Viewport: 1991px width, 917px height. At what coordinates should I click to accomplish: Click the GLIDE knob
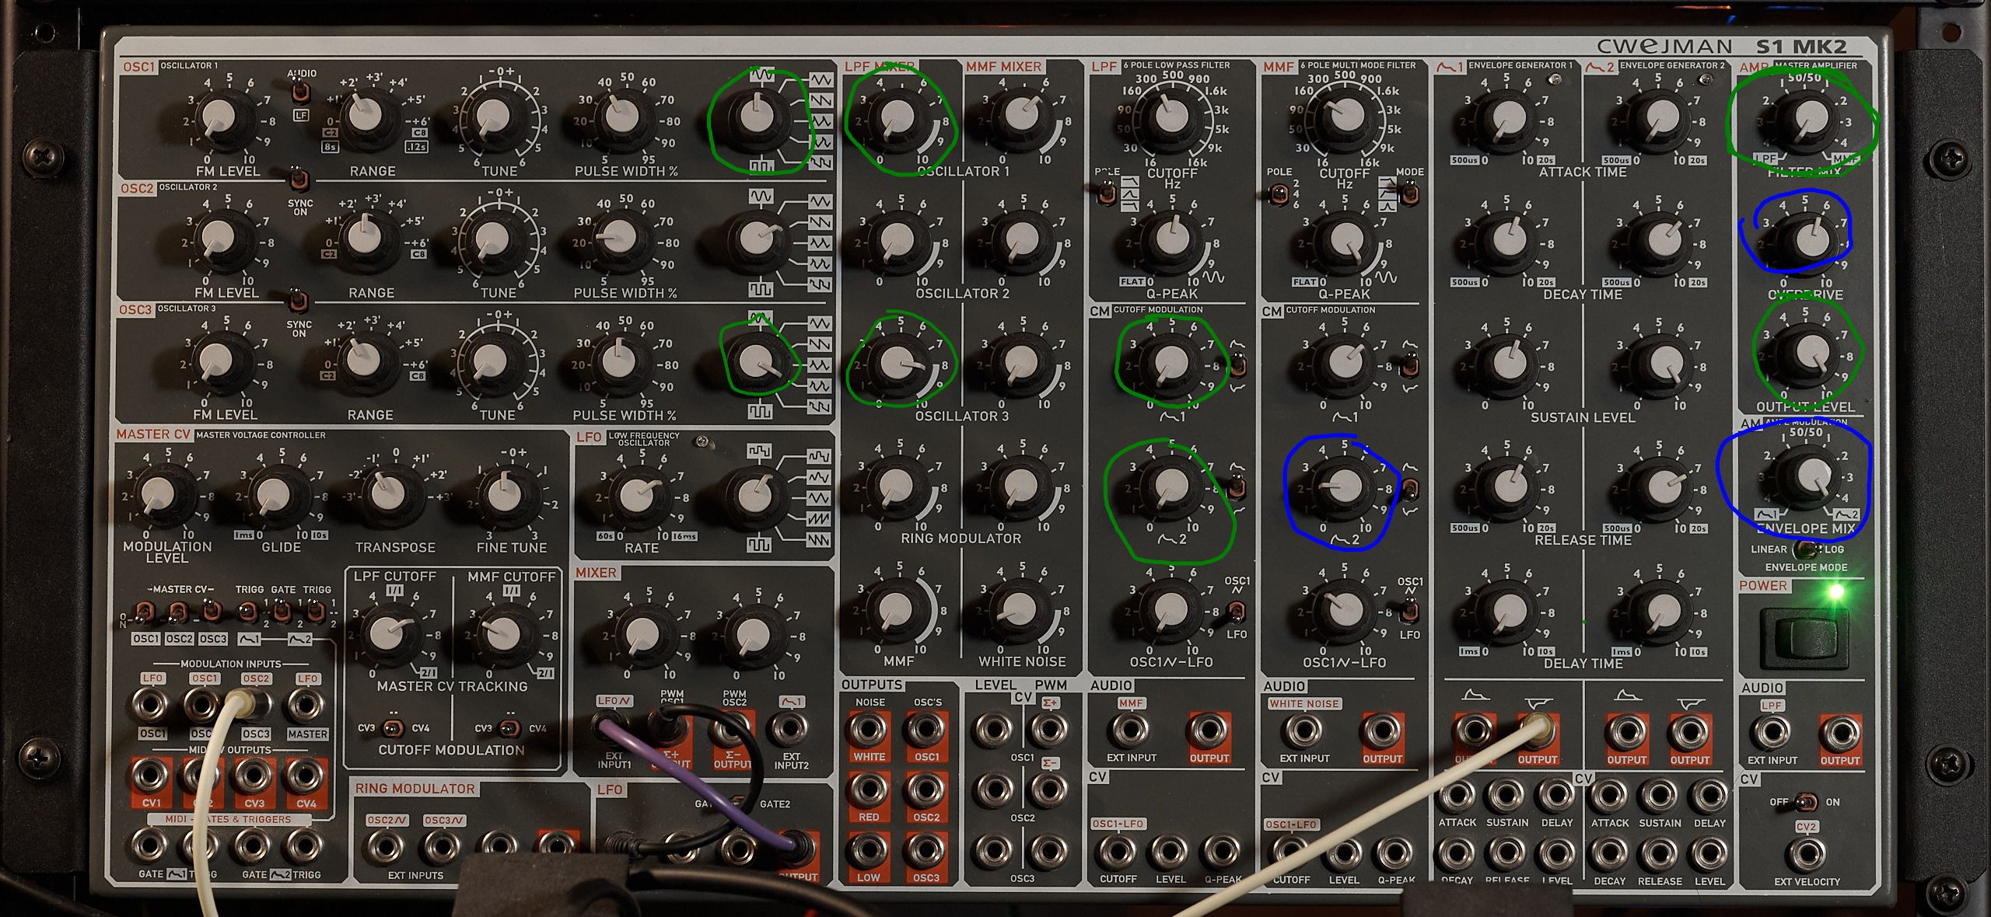coord(274,493)
